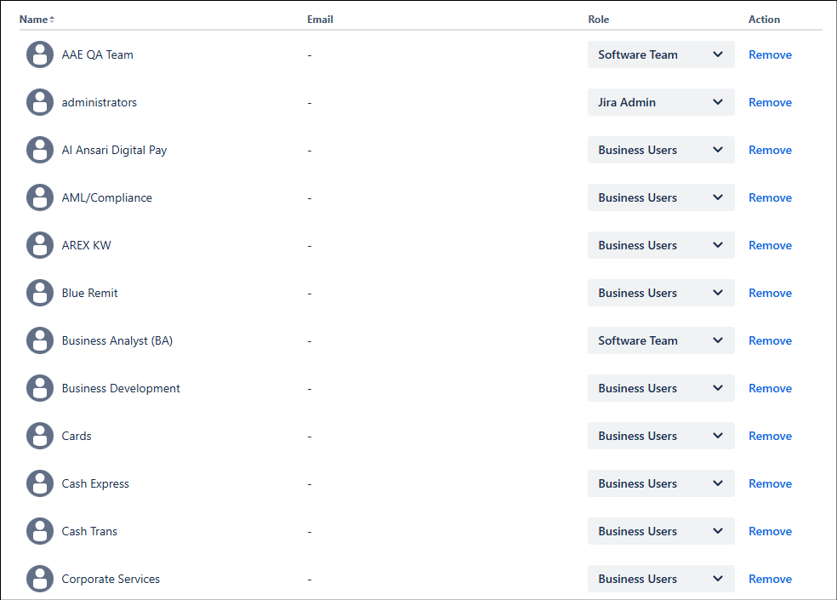Click the AML/Compliance avatar icon
Screen dimensions: 837x600
tap(40, 197)
